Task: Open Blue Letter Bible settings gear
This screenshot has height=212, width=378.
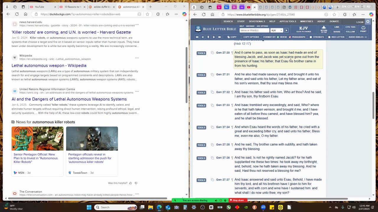Action: [368, 22]
